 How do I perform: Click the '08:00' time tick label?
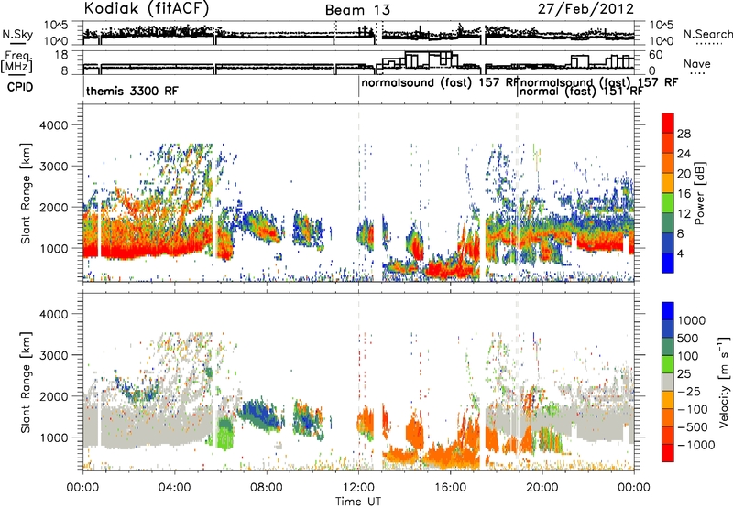point(267,488)
